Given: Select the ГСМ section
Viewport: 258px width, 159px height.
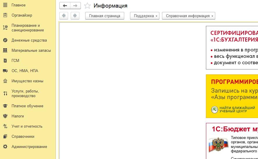Looking at the screenshot, I should (15, 61).
